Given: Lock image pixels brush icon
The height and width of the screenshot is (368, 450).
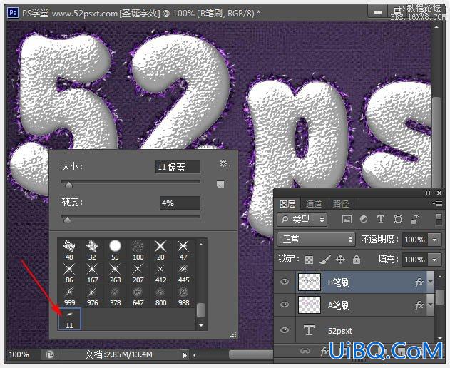Looking at the screenshot, I should click(x=325, y=260).
